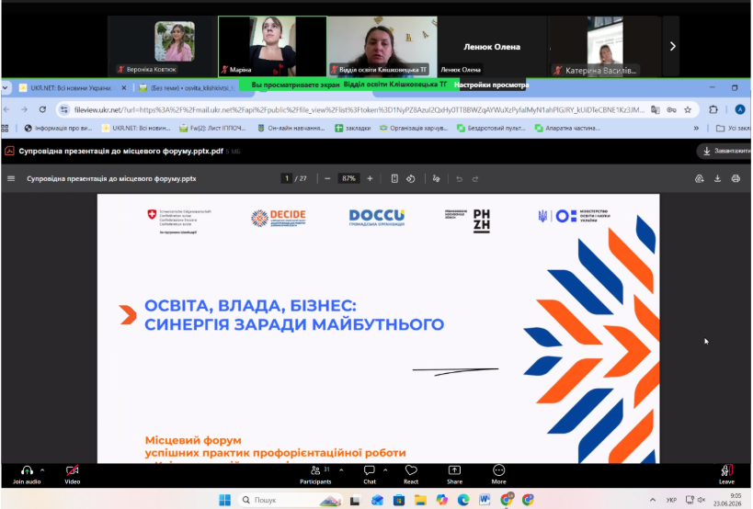Switch to (Без теми) osvita_klishkivtsi mail tab

click(x=188, y=88)
